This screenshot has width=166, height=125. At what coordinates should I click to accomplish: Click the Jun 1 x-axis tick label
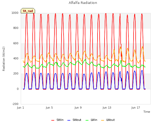20,108
